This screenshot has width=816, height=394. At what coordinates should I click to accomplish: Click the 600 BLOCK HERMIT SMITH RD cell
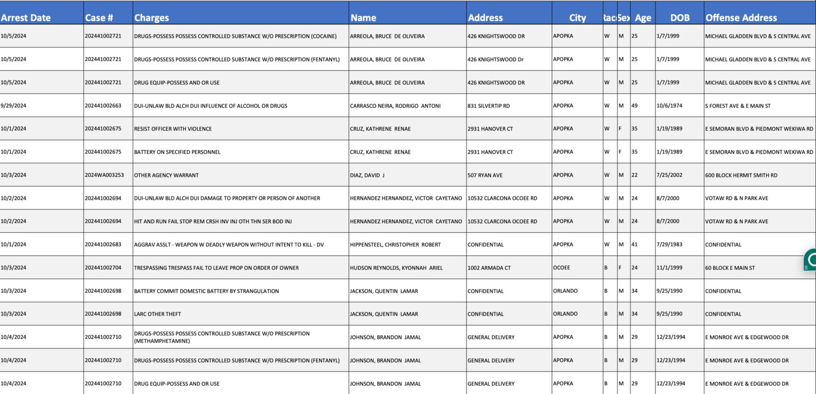(x=760, y=175)
